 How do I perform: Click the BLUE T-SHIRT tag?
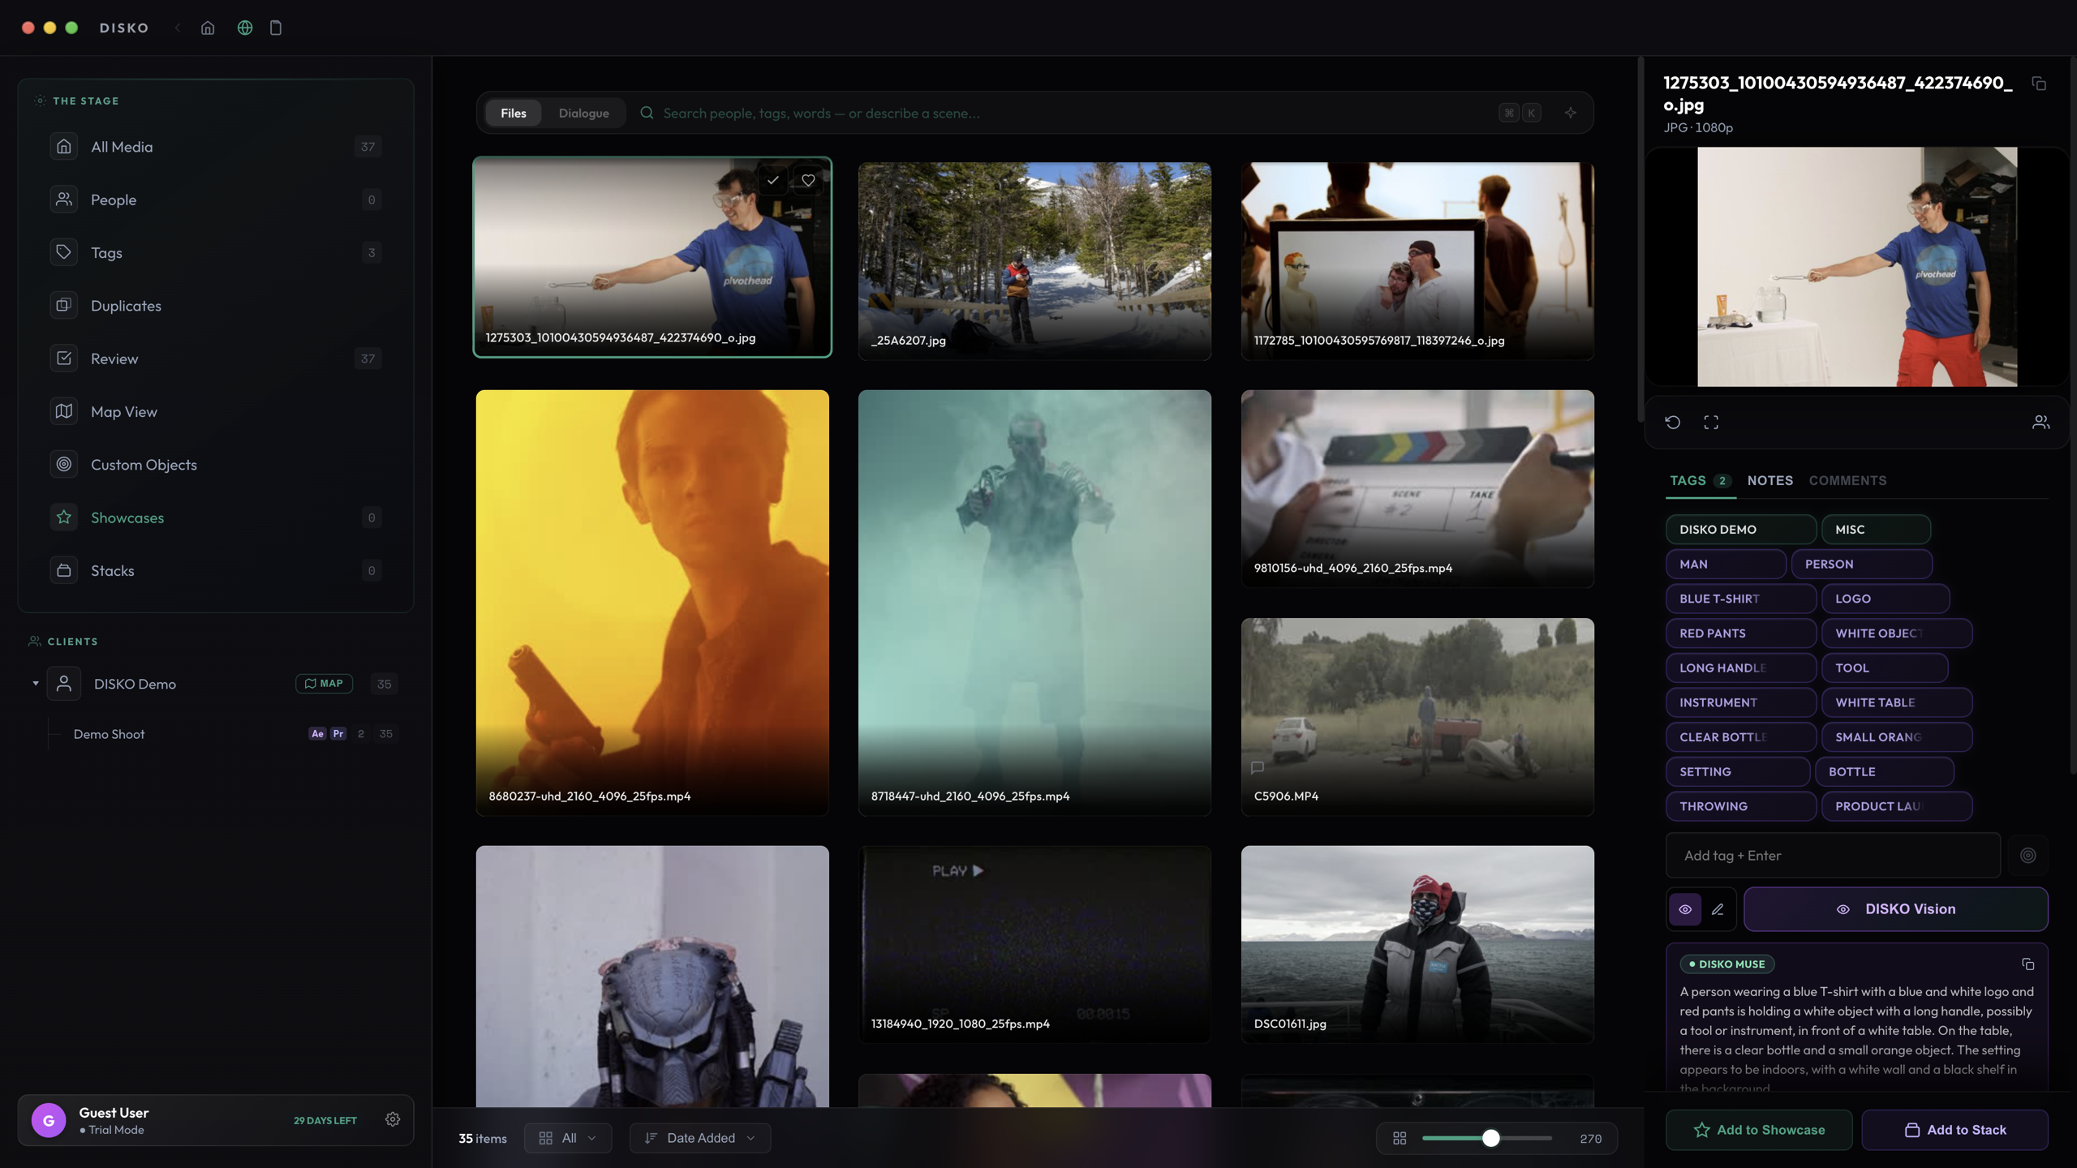tap(1740, 599)
